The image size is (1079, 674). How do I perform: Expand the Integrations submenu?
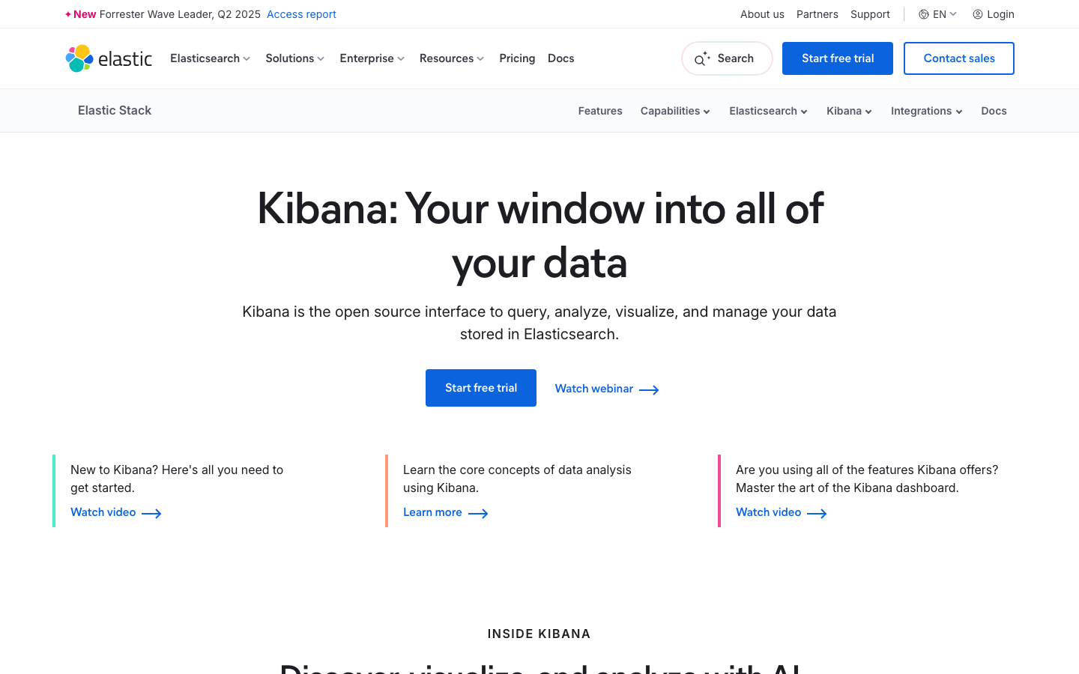click(x=926, y=111)
